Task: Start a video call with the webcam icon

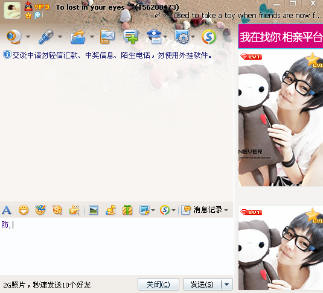Action: [x=14, y=37]
